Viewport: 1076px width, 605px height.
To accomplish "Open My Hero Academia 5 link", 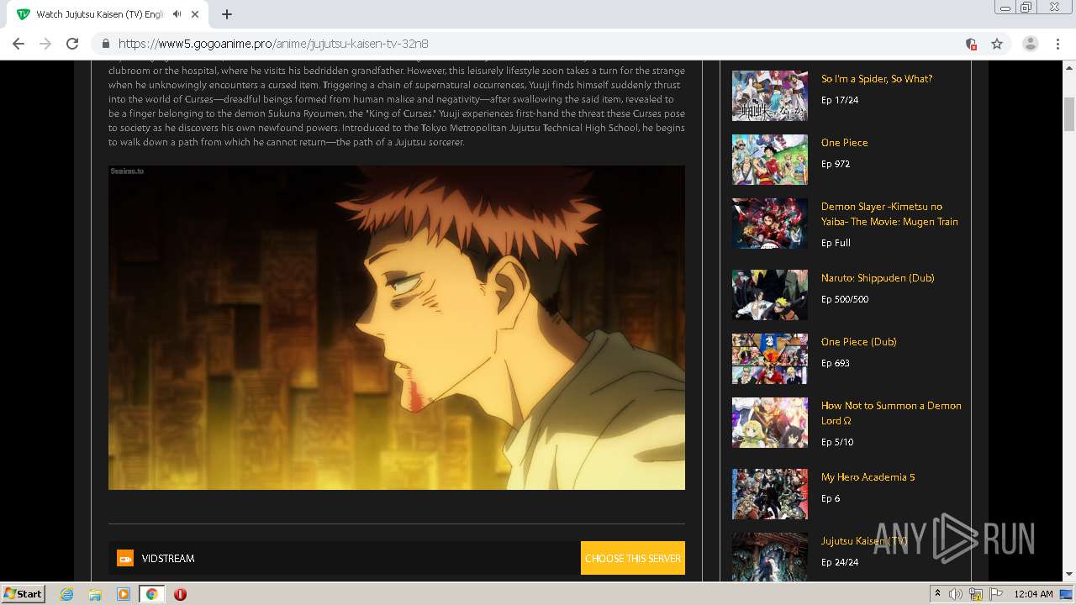I will coord(868,477).
